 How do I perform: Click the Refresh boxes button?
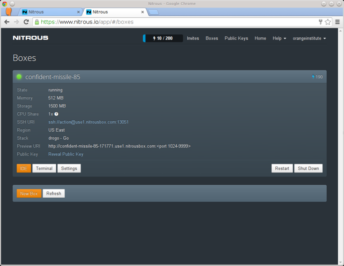coord(54,193)
